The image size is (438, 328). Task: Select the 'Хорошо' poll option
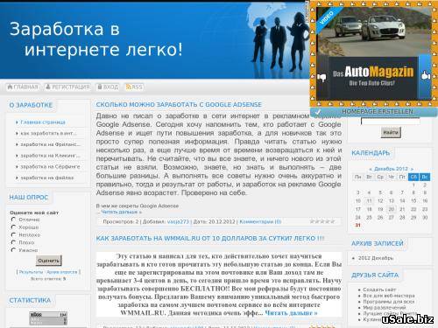[x=13, y=227]
